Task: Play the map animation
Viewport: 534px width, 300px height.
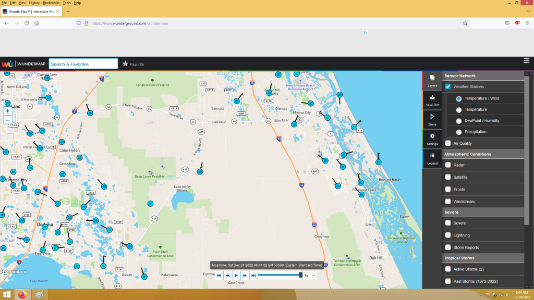Action: (236, 276)
